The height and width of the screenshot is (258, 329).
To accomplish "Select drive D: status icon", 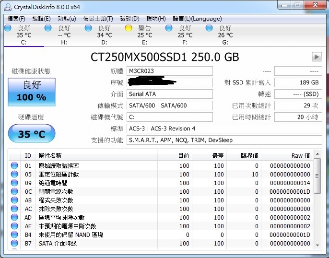I will pyautogui.click(x=88, y=28).
